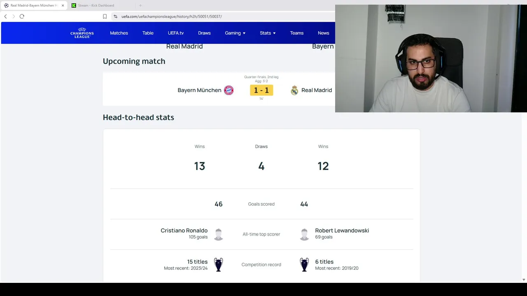Click Cristiano Ronaldo's player avatar
Screen dimensions: 527x296
coord(219,234)
